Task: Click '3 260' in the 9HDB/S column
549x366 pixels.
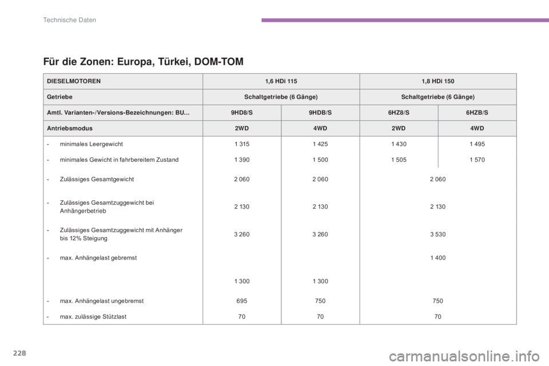Action: coord(320,234)
